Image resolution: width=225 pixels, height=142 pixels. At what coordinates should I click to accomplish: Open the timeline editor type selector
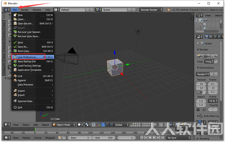pyautogui.click(x=7, y=138)
